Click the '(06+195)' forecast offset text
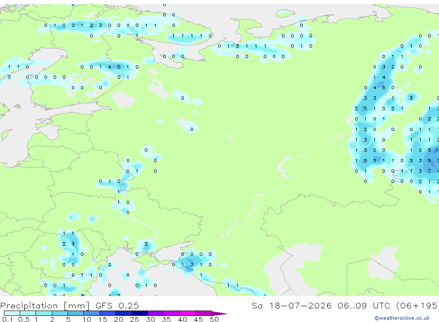Viewport: 439px width, 322px height. pyautogui.click(x=417, y=305)
